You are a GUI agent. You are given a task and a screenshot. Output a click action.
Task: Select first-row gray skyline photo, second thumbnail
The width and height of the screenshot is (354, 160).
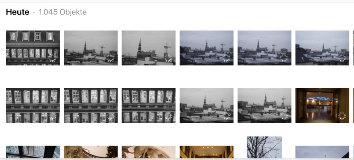[90, 47]
